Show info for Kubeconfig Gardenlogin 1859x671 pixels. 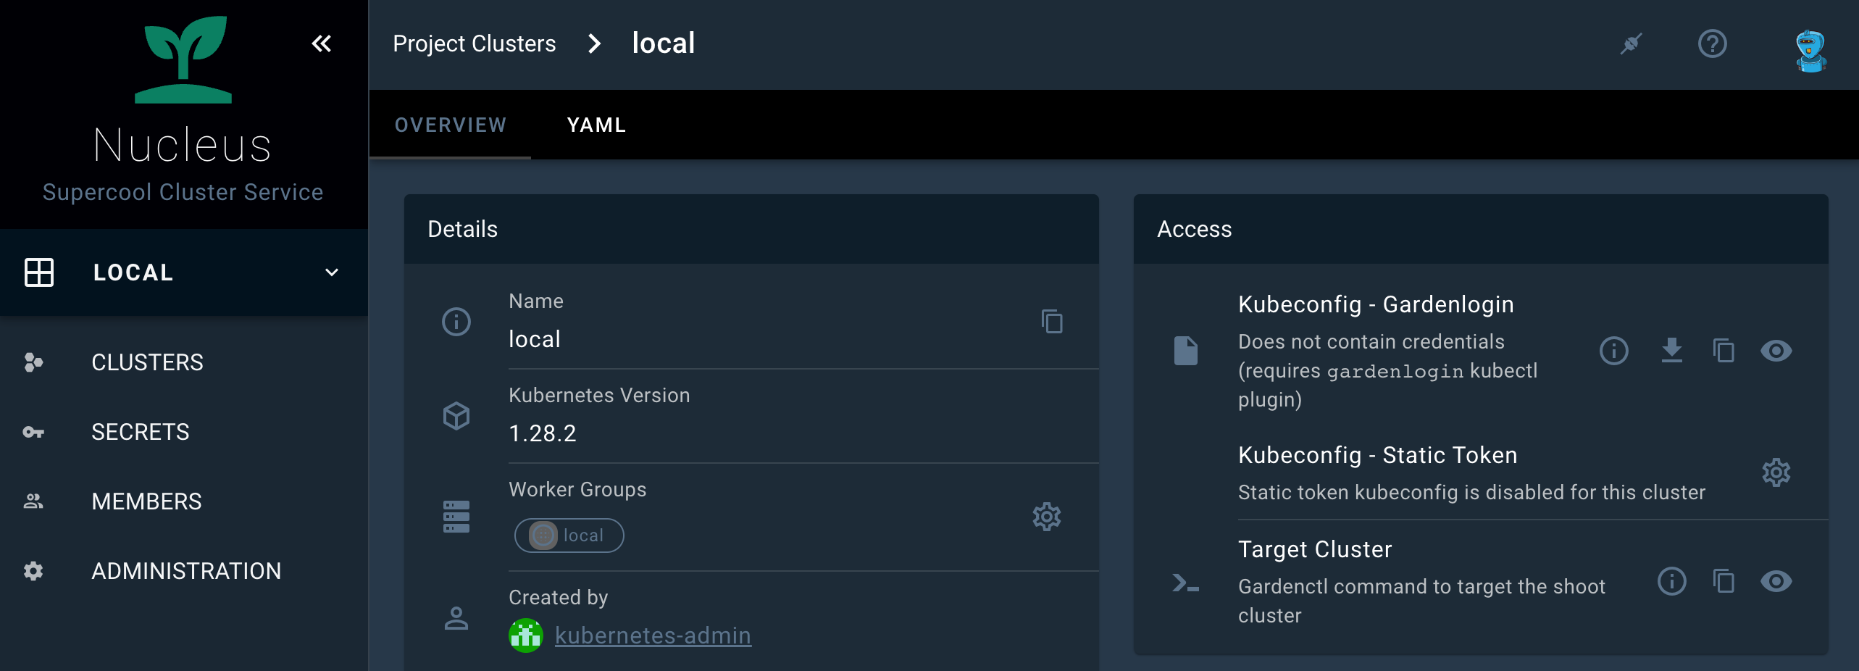1613,351
